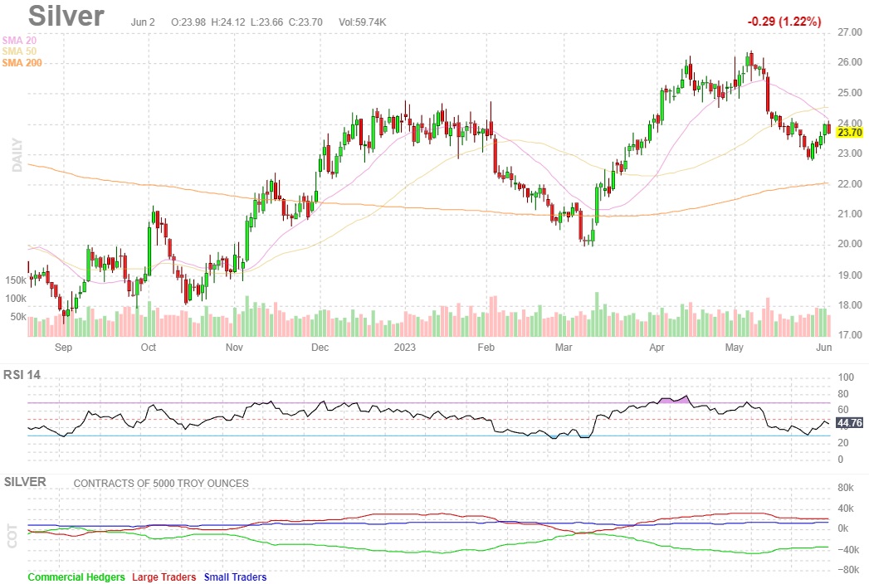The image size is (869, 584).
Task: Click the 17.00 price axis label
Action: click(x=850, y=335)
